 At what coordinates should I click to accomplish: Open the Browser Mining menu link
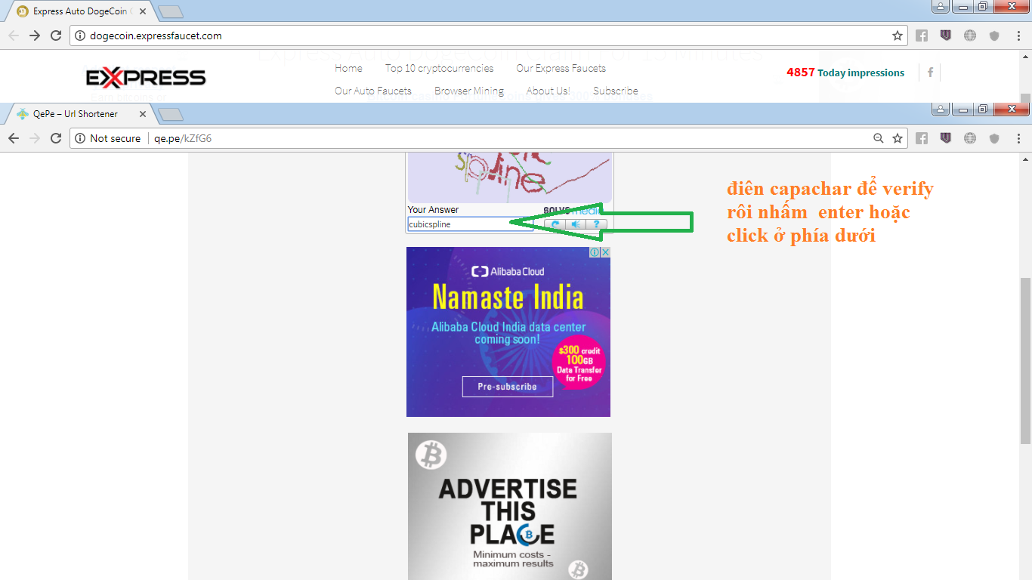pos(469,91)
